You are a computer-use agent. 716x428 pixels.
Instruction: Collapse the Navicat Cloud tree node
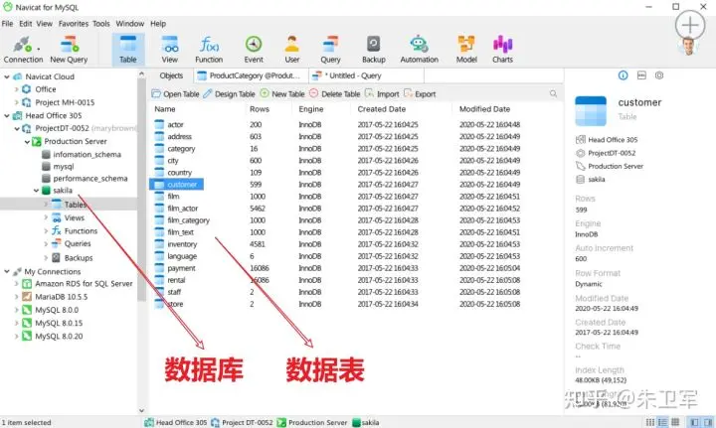(7, 76)
